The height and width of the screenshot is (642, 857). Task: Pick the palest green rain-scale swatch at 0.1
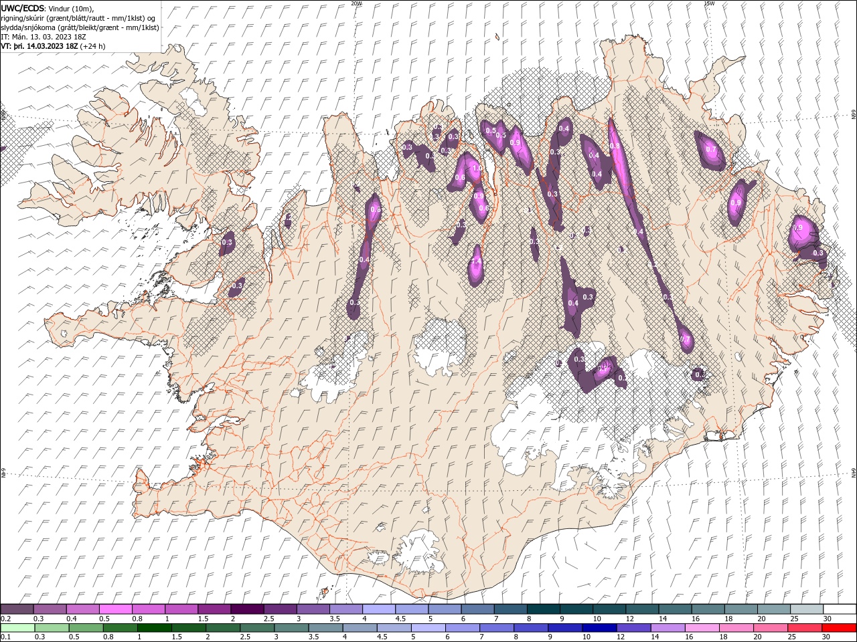point(17,628)
